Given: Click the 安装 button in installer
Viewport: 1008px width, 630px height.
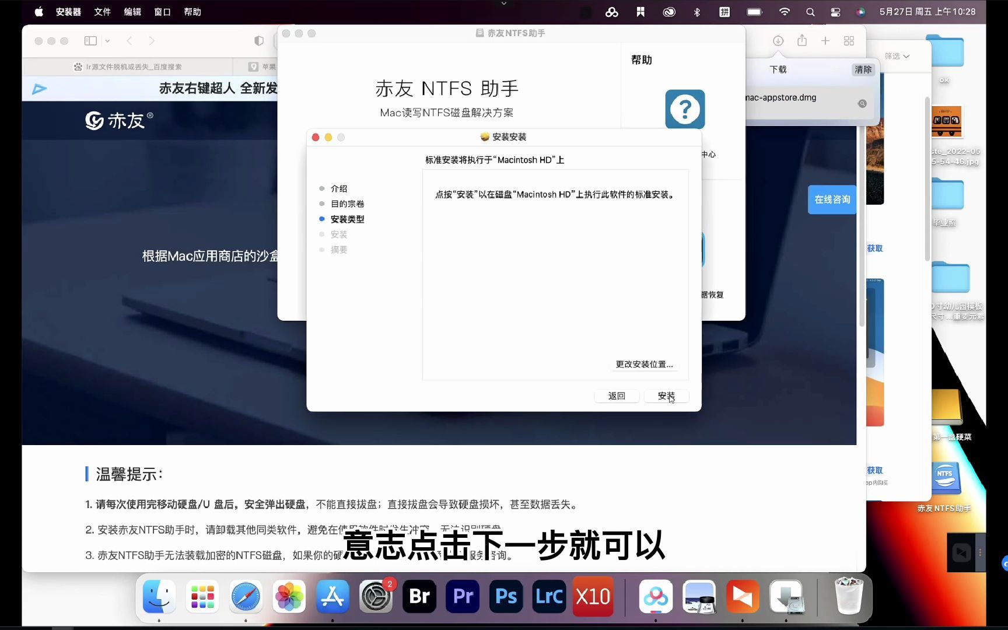Looking at the screenshot, I should coord(666,396).
